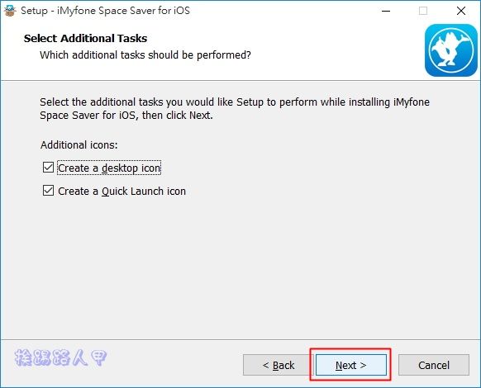Click the 'Create a desktop icon' label text
The height and width of the screenshot is (388, 481).
(109, 168)
